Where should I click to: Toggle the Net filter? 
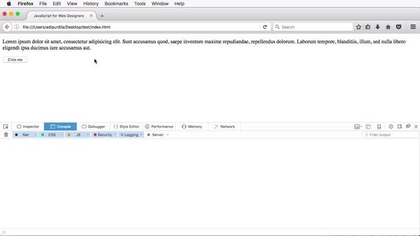(x=22, y=135)
